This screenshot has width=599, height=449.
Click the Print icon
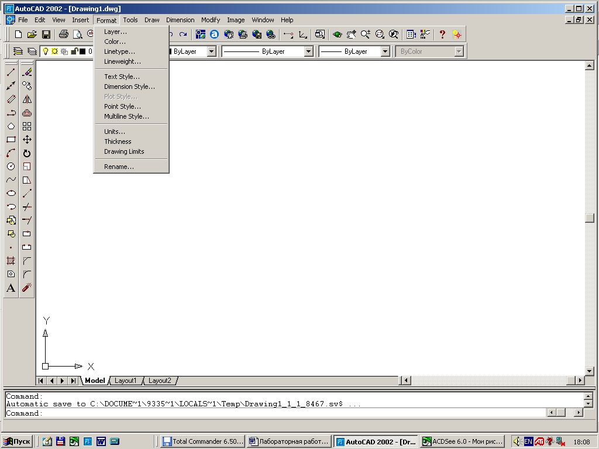63,34
